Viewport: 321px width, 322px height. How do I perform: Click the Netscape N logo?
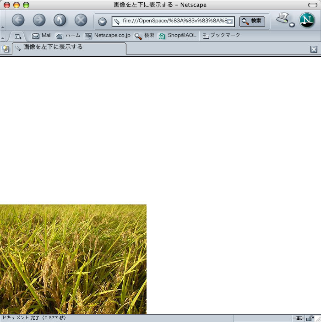tap(307, 20)
